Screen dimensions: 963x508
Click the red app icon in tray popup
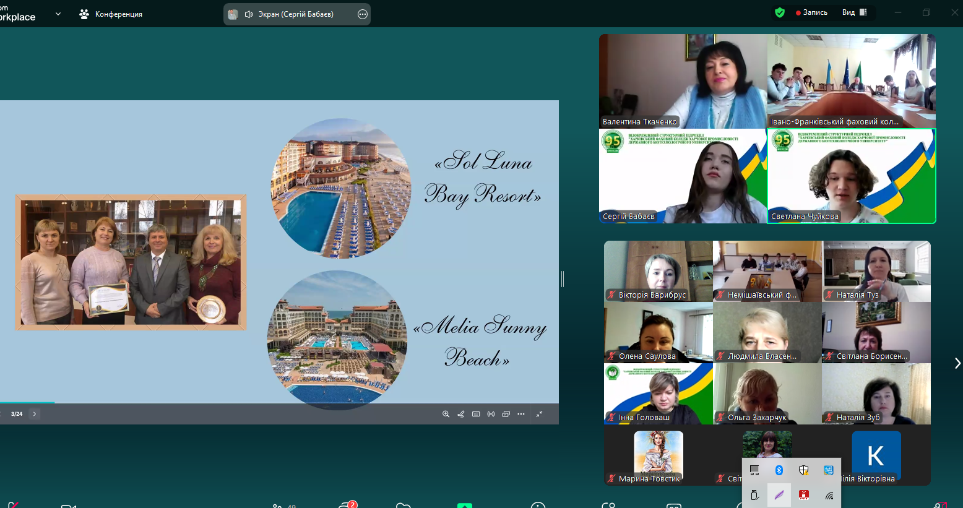(x=804, y=495)
